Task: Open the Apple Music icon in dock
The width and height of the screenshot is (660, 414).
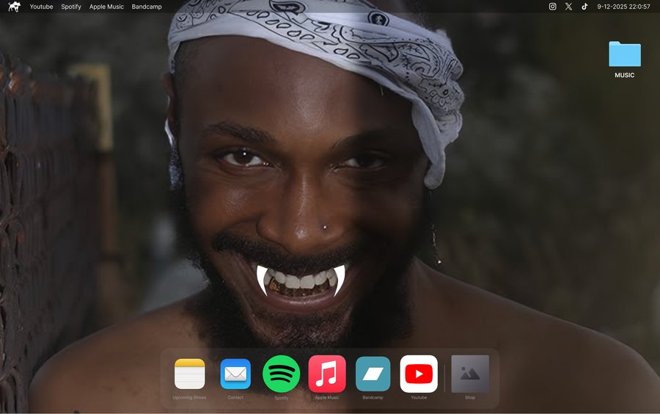Action: (x=327, y=374)
